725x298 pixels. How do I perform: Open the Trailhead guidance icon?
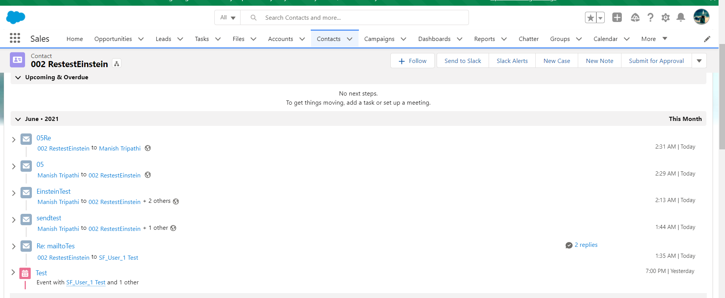[635, 17]
